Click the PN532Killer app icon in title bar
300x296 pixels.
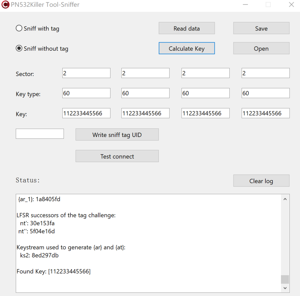(x=5, y=5)
